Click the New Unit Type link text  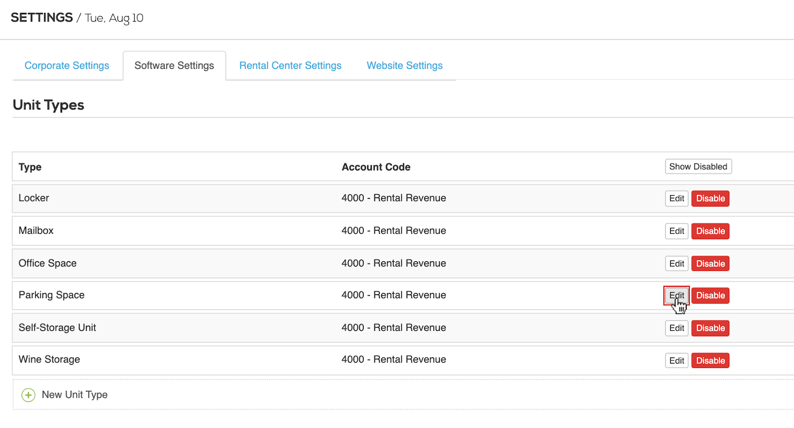coord(74,395)
